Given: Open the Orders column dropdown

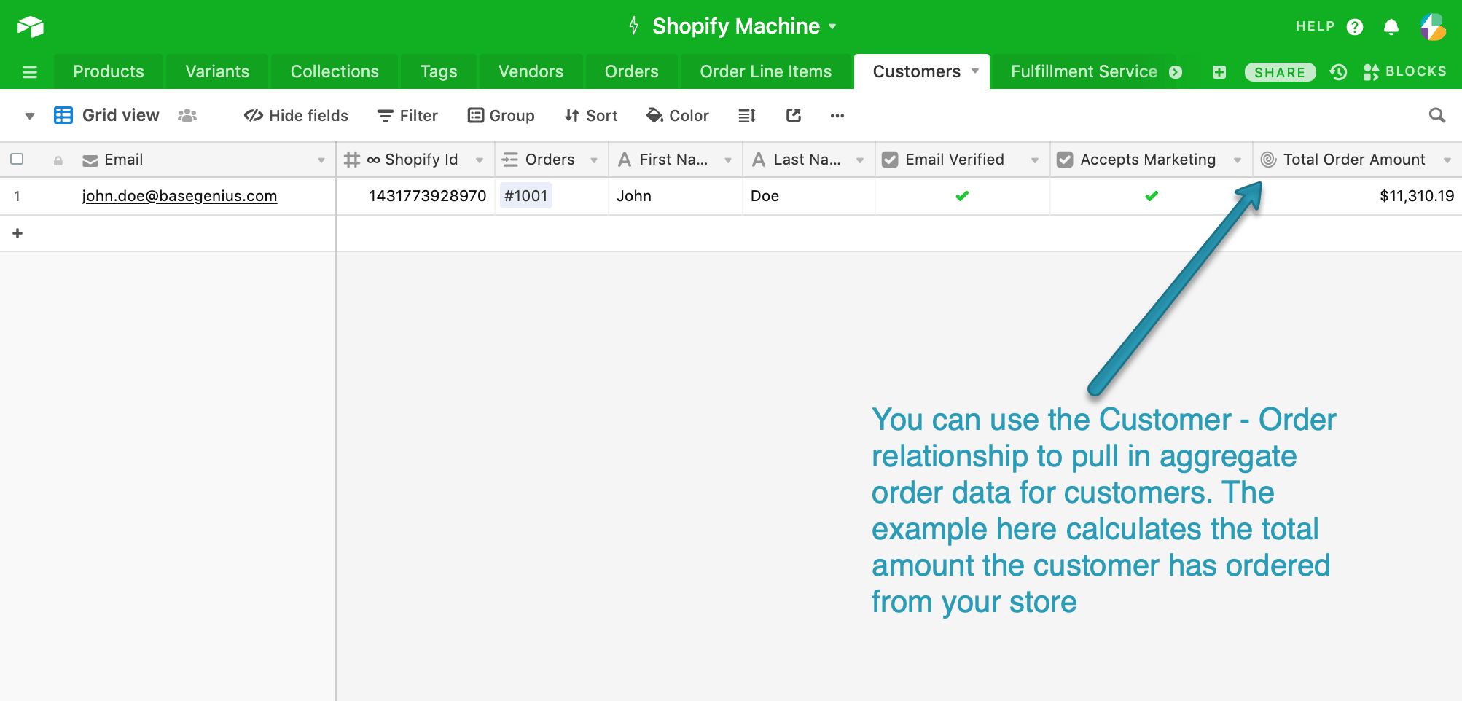Looking at the screenshot, I should pos(594,160).
